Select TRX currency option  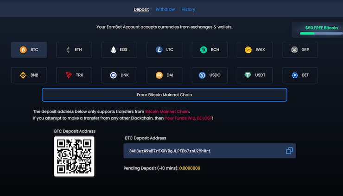(74, 75)
